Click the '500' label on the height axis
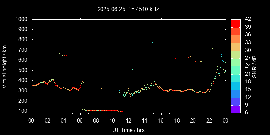Viewport: 270px width, 135px height. [x=23, y=70]
